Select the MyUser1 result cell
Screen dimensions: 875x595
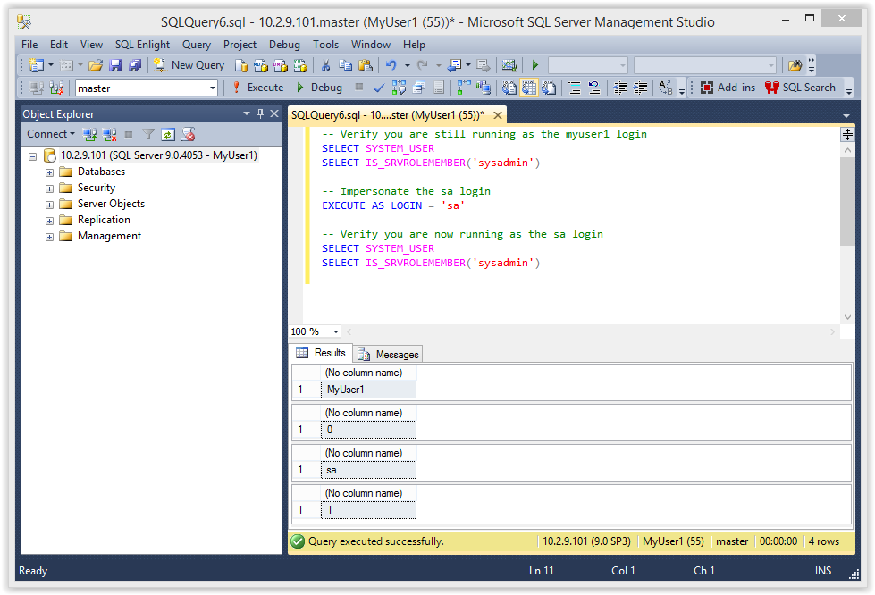coord(368,390)
